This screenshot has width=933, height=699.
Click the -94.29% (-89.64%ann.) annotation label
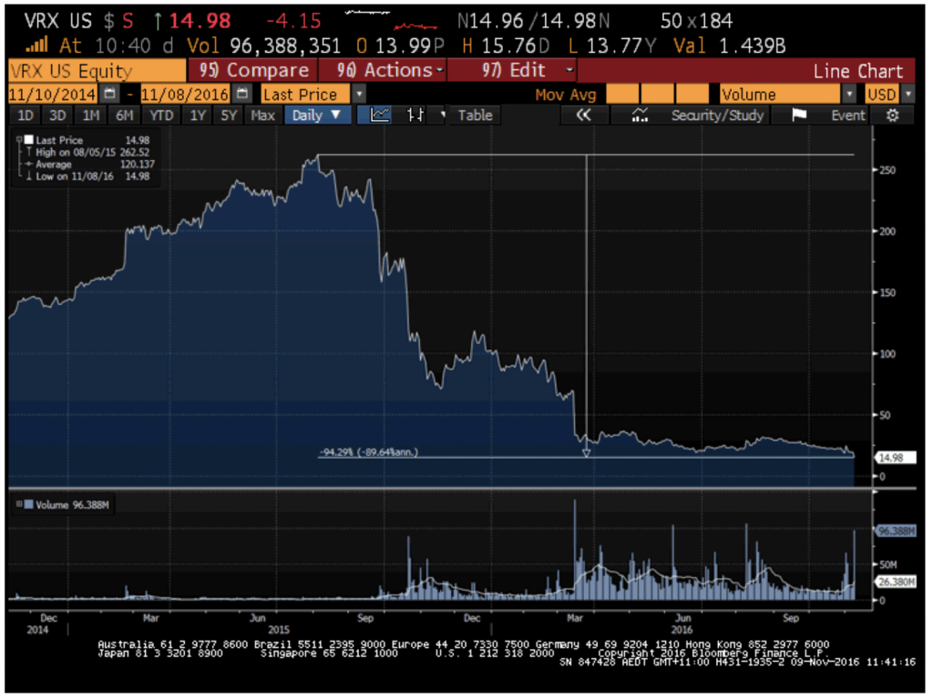click(368, 451)
